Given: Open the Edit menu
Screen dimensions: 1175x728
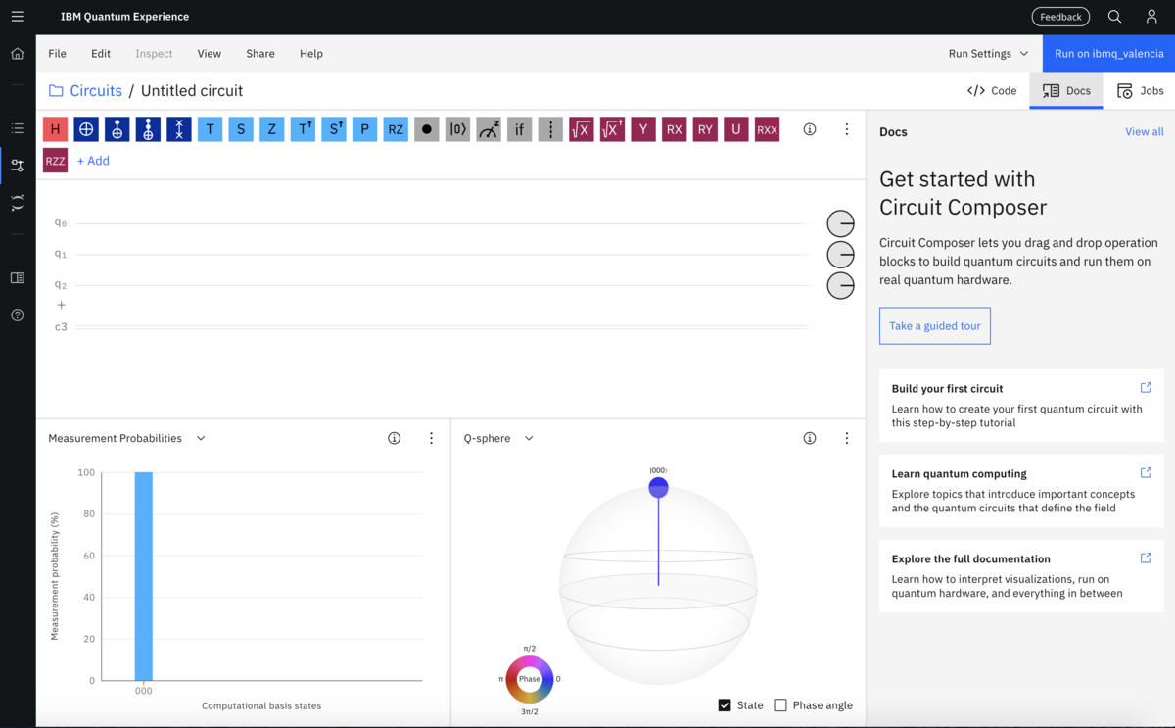Looking at the screenshot, I should [101, 54].
